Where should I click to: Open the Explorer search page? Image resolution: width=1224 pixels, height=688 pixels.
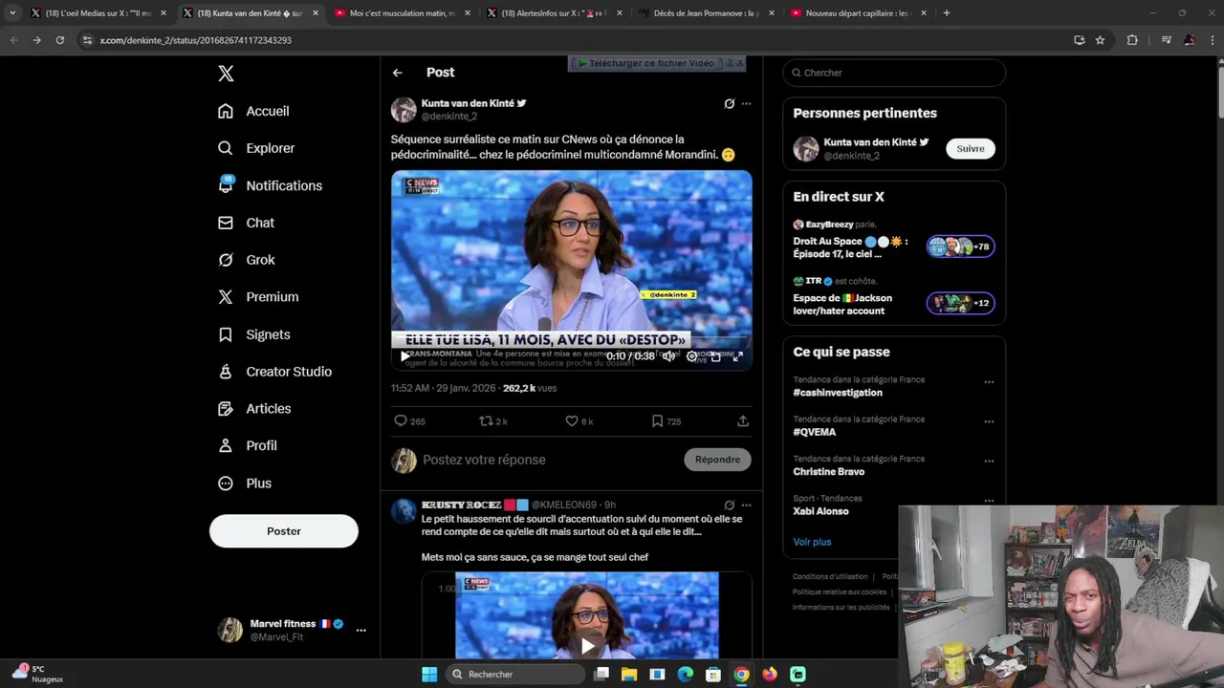tap(256, 148)
